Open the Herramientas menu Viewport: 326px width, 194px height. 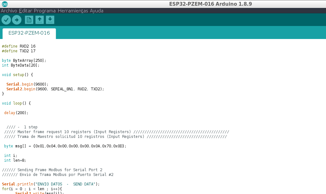click(x=73, y=11)
